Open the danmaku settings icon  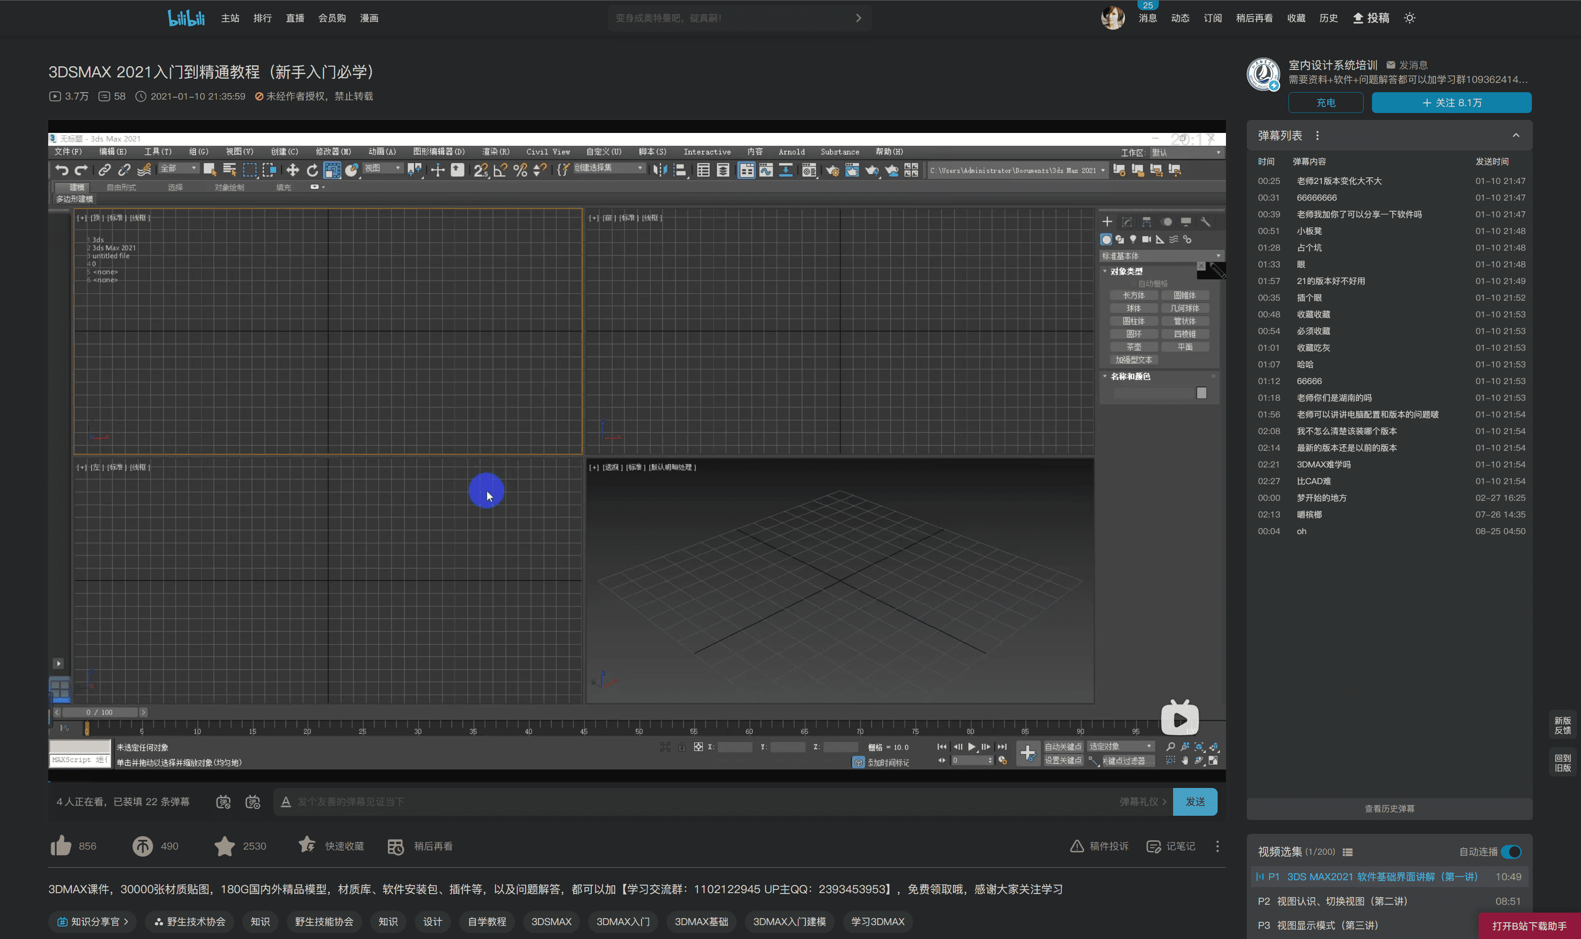coord(253,802)
